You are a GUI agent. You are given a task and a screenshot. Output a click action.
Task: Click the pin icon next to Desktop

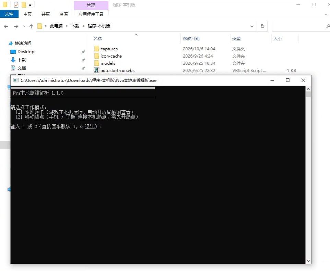tap(83, 52)
